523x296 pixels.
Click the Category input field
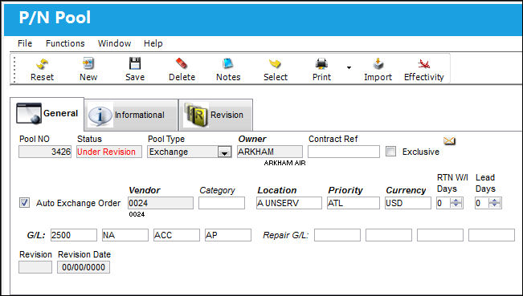click(222, 203)
